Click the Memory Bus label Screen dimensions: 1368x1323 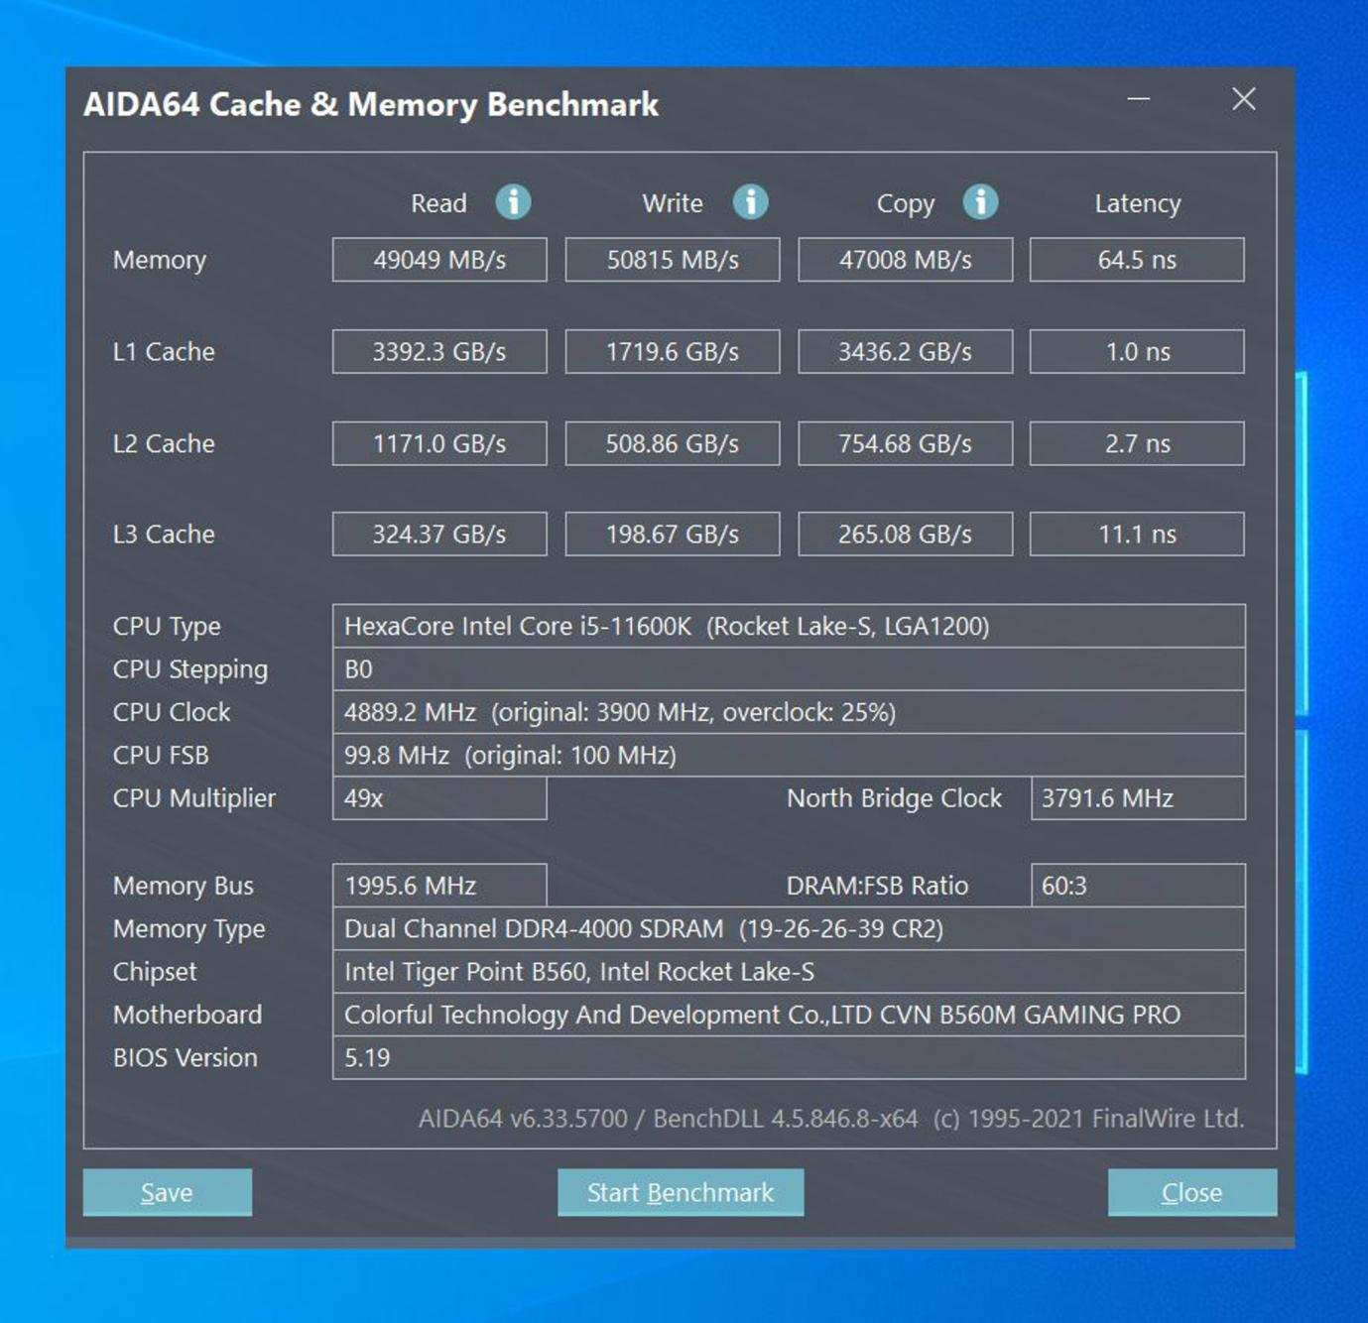coord(184,887)
